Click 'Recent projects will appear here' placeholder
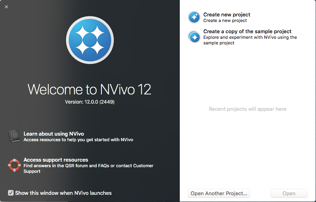The width and height of the screenshot is (316, 202). point(247,109)
